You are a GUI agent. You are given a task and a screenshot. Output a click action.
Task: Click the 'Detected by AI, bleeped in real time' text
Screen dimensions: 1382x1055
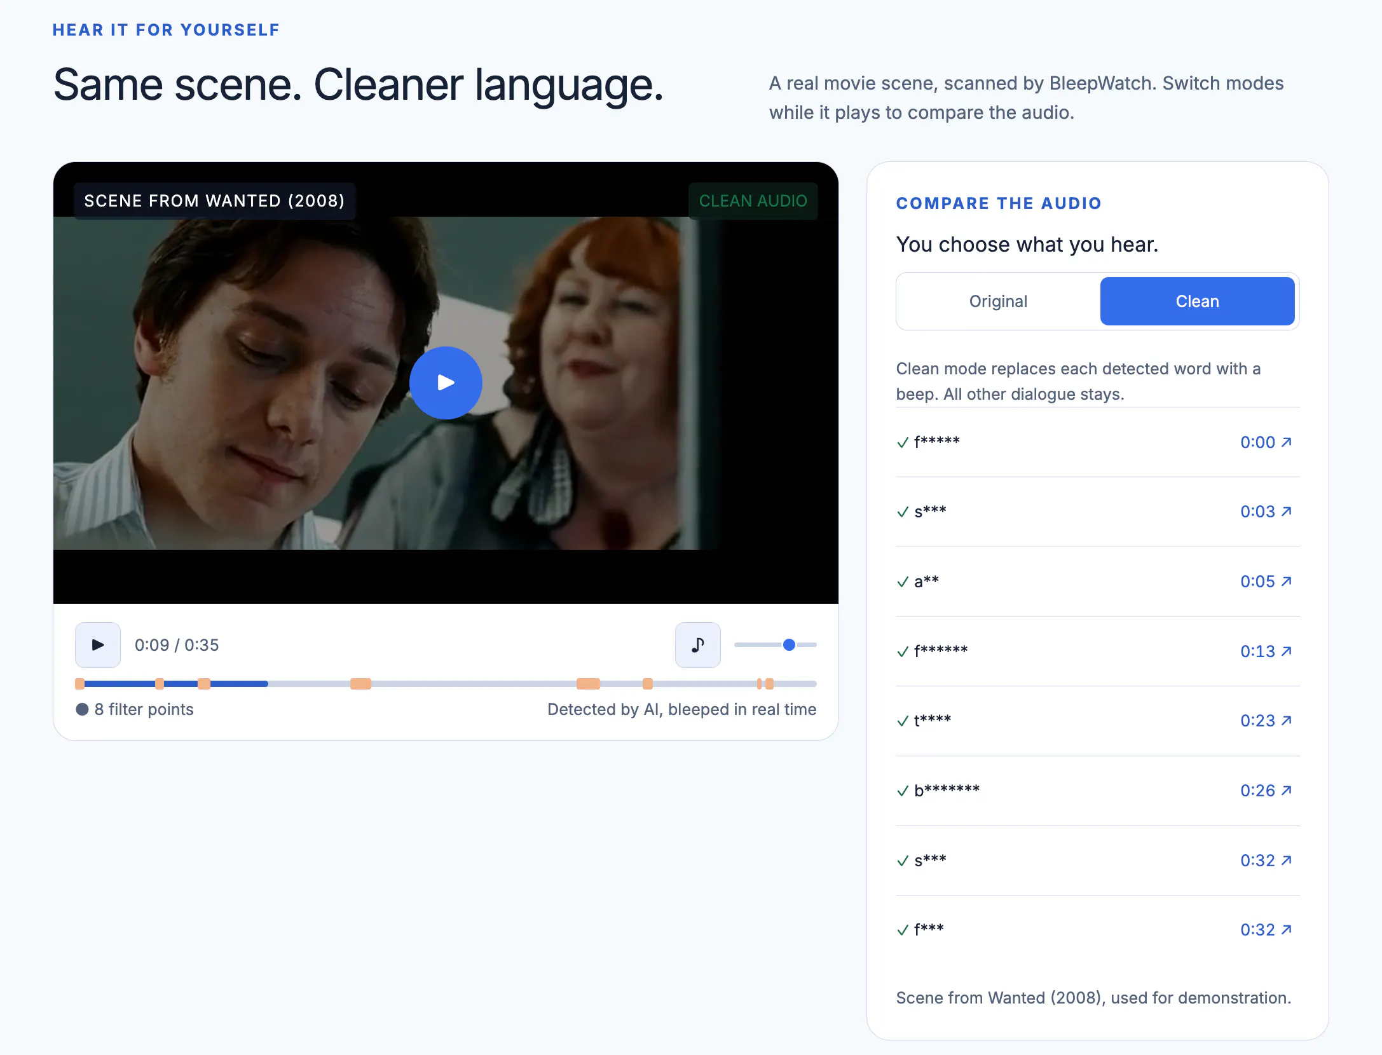[681, 709]
